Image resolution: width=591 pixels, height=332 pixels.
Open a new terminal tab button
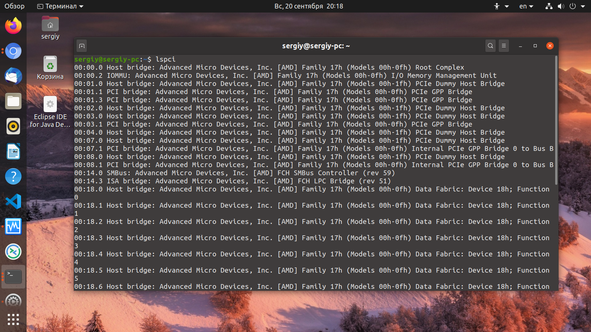click(82, 46)
